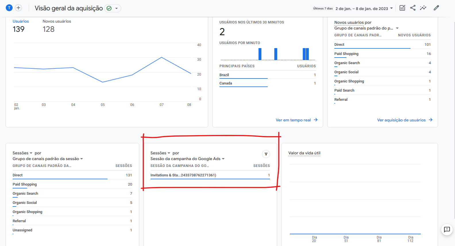Click Direct row in Sessões table

click(72, 175)
